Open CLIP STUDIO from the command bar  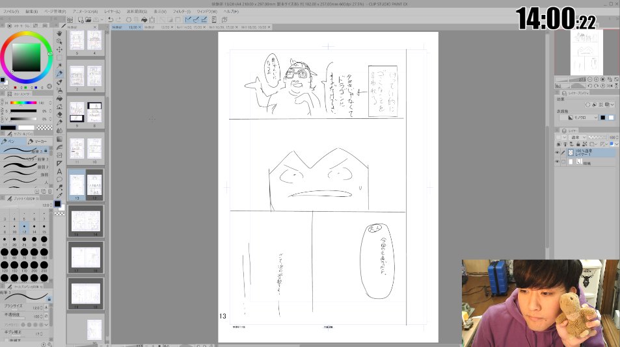(70, 19)
